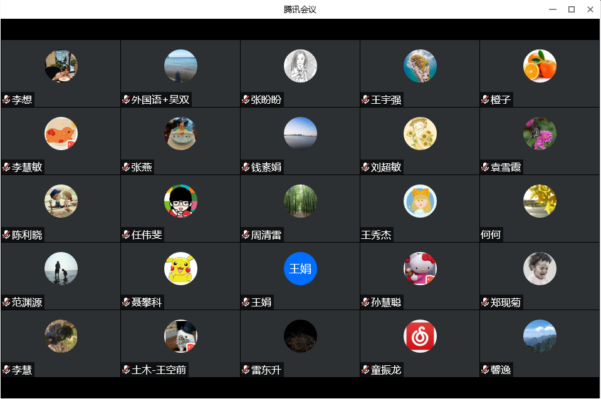Maximize the 腾讯会议 window
This screenshot has height=399, width=601.
pos(571,9)
